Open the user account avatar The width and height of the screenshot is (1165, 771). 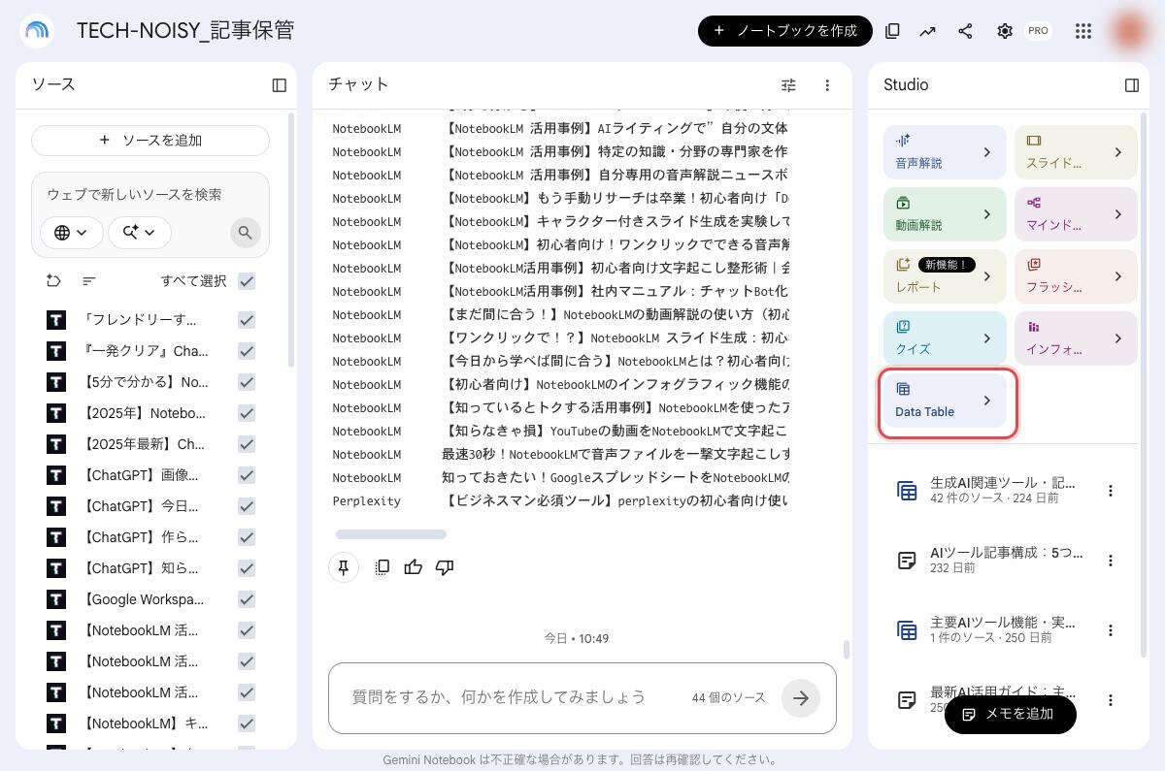coord(1129,31)
